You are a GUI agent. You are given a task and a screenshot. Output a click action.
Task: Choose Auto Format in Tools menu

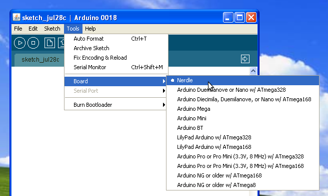pyautogui.click(x=116, y=39)
